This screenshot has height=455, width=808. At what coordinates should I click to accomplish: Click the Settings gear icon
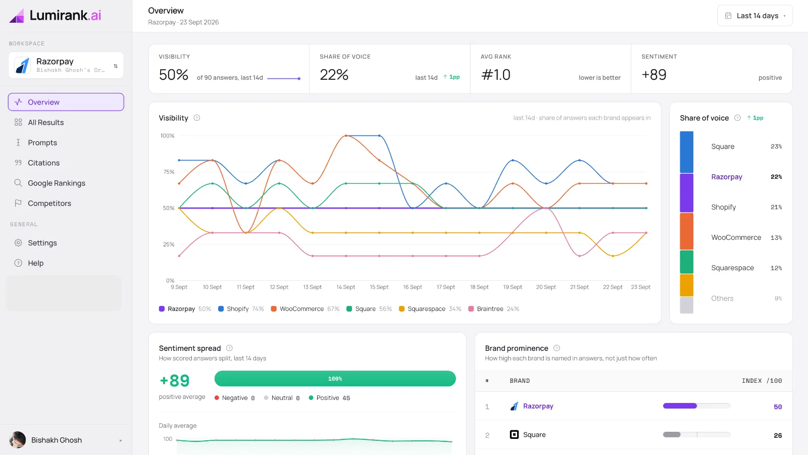coord(18,243)
